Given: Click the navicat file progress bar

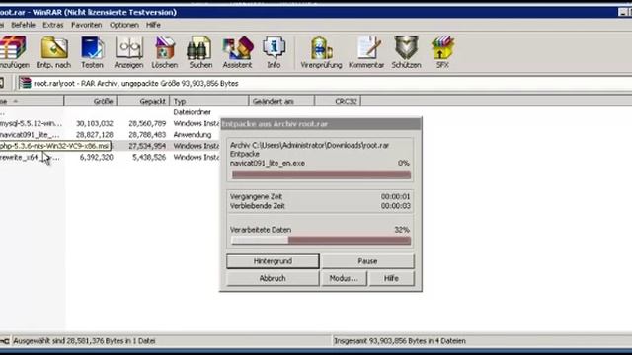Looking at the screenshot, I should (321, 175).
